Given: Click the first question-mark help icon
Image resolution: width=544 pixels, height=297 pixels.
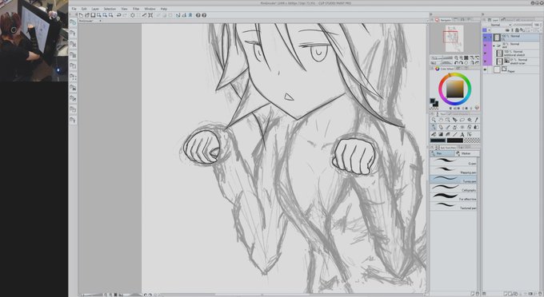Looking at the screenshot, I should click(x=198, y=15).
